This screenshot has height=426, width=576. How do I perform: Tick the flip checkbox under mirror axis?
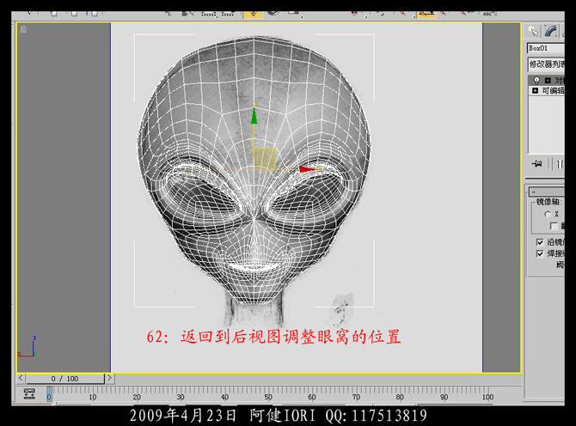click(554, 226)
